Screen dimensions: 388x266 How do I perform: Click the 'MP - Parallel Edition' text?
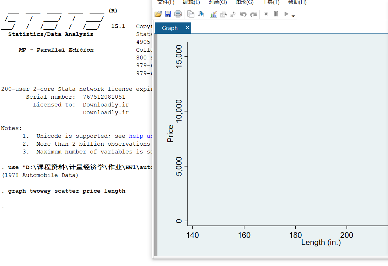(x=56, y=50)
